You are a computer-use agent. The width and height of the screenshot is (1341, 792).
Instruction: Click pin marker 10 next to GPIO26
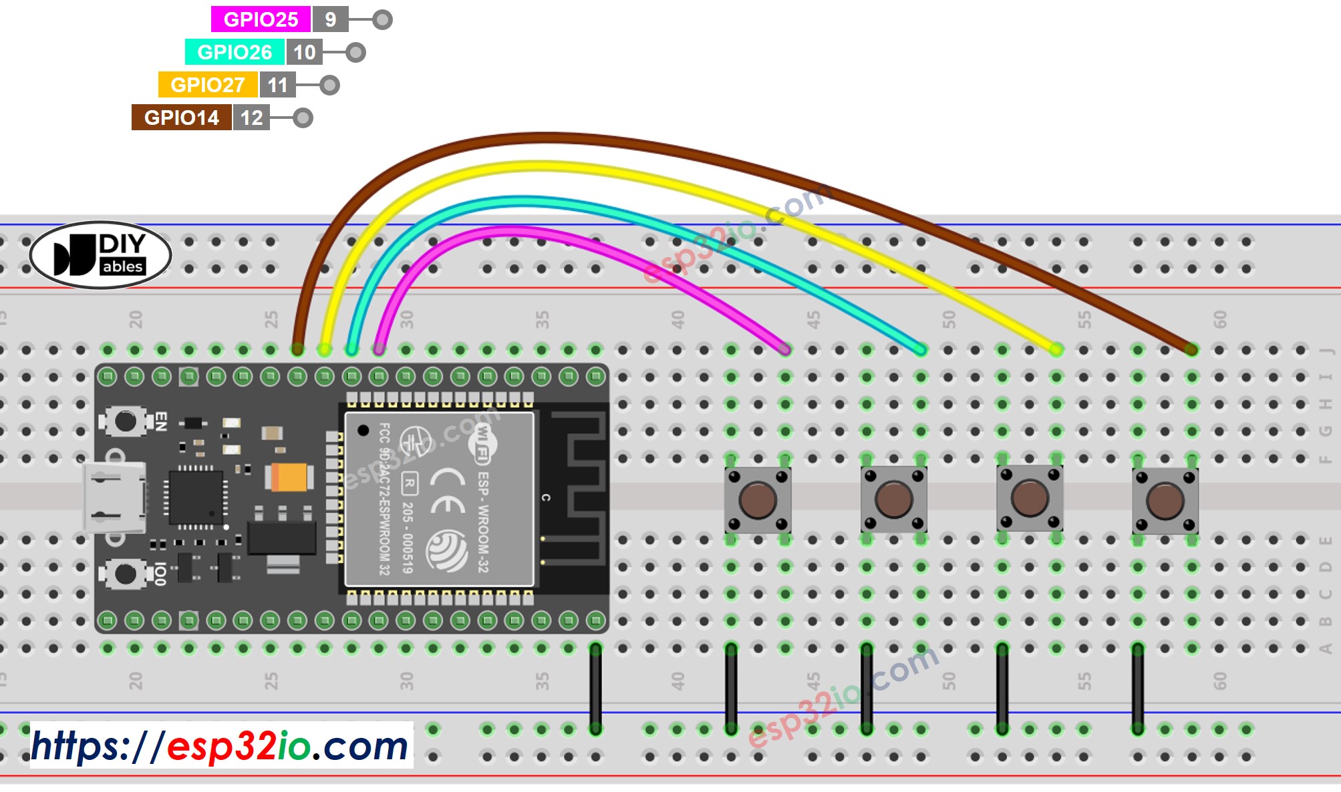coord(304,52)
